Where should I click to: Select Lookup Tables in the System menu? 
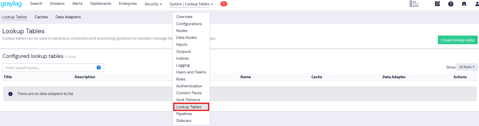coord(189,107)
